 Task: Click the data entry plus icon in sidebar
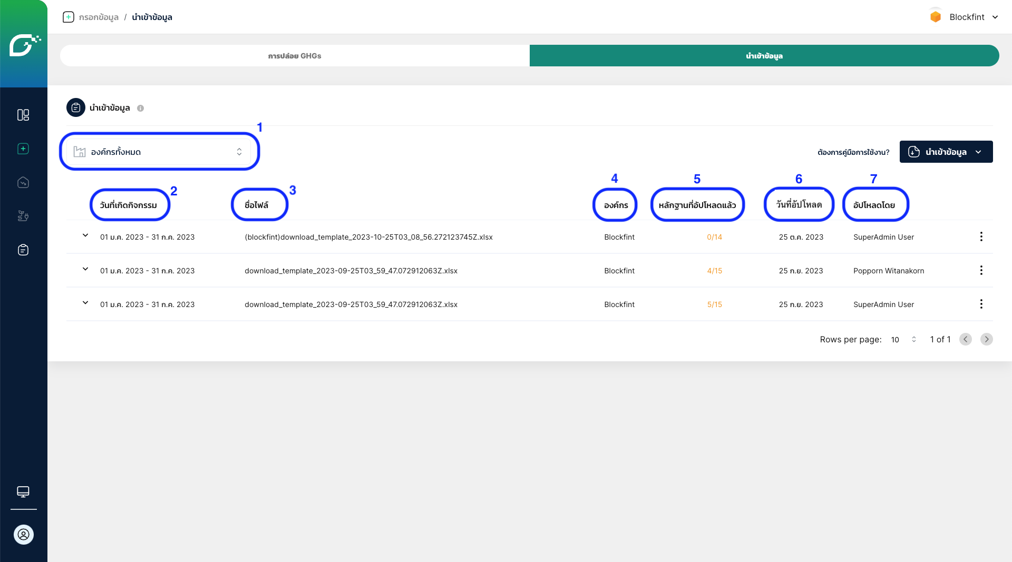(x=23, y=149)
